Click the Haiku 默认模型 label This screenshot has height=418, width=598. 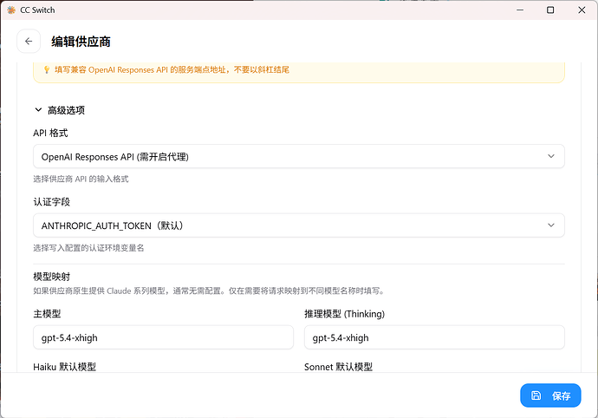[x=64, y=367]
